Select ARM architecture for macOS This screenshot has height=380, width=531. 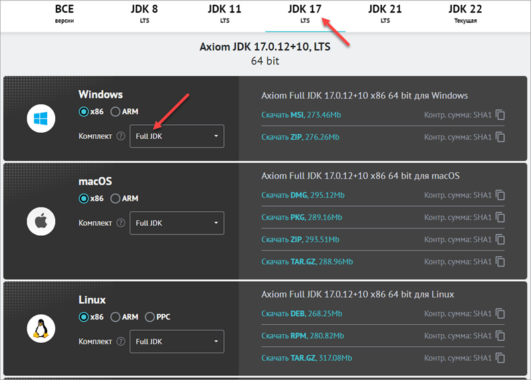click(115, 198)
